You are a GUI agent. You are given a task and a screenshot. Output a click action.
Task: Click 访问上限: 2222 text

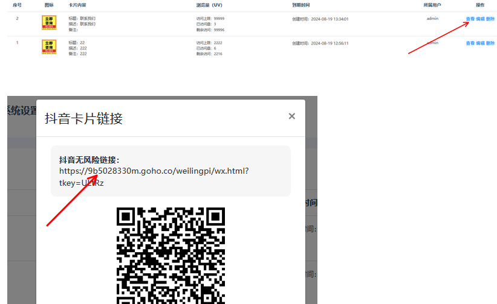point(209,43)
